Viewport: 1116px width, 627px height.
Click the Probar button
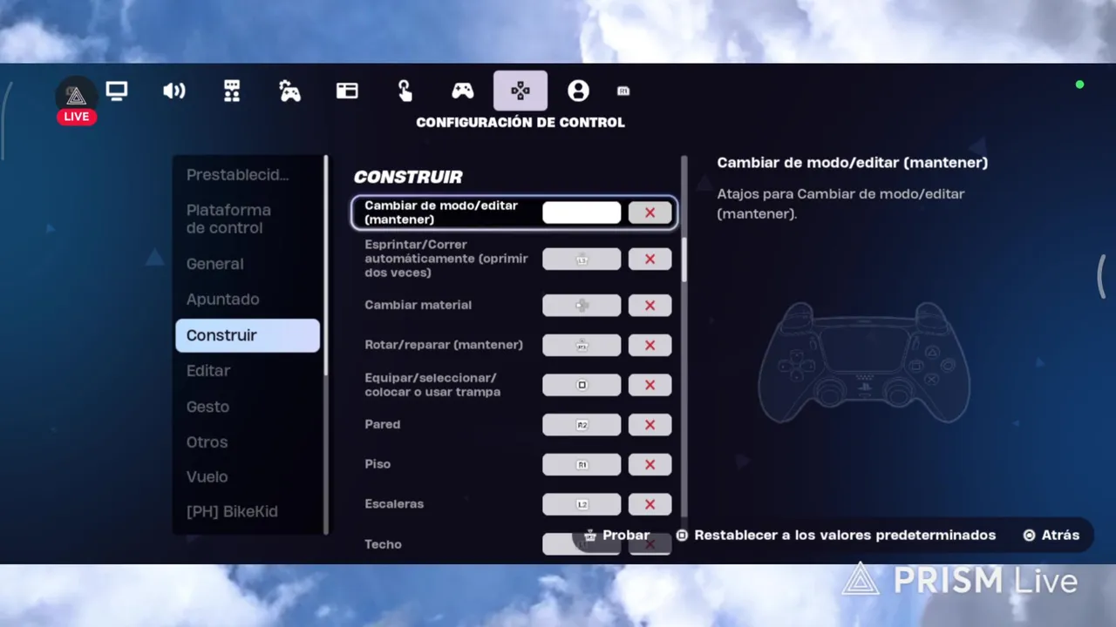(617, 536)
